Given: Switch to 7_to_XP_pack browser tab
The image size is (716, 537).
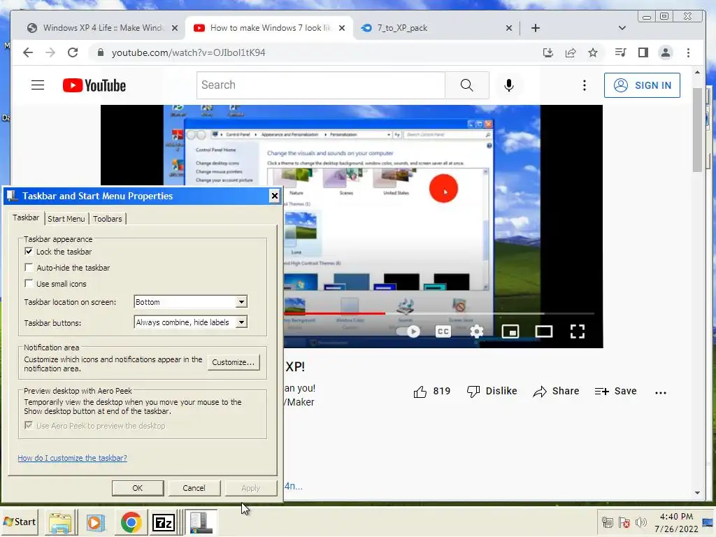Looking at the screenshot, I should pyautogui.click(x=402, y=28).
